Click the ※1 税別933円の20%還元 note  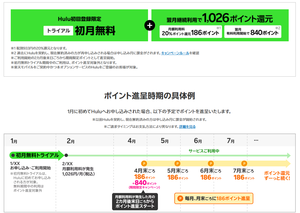tap(39, 48)
